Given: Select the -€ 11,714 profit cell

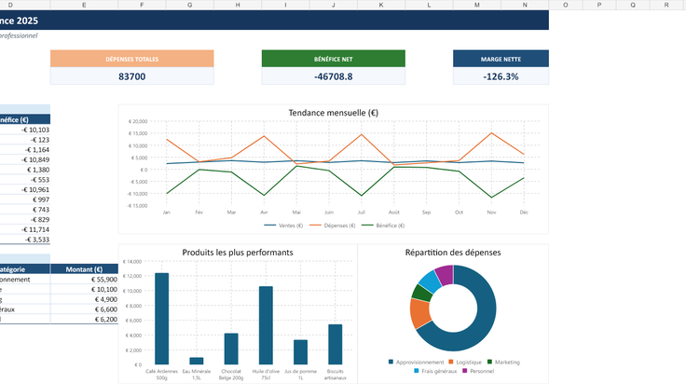Looking at the screenshot, I should tap(25, 229).
